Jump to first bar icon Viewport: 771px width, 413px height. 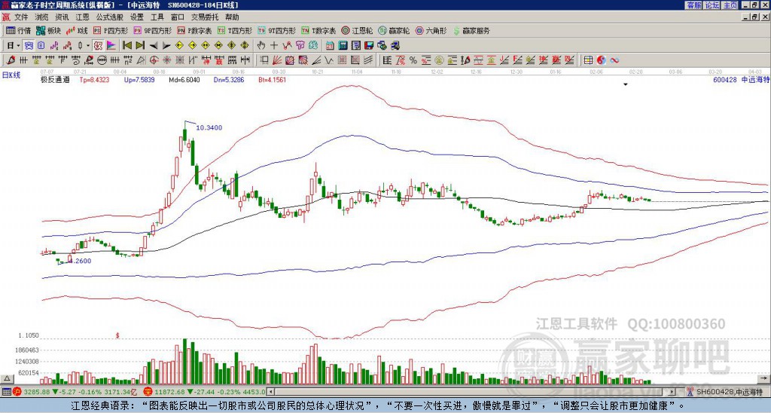point(126,45)
